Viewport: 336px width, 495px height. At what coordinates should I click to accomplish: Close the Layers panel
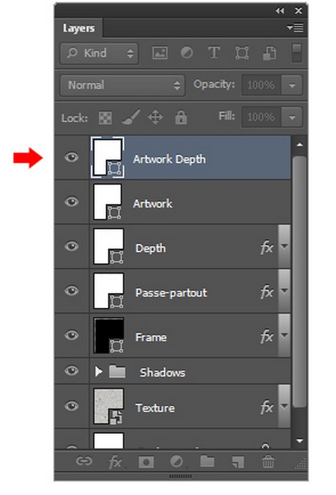298,10
